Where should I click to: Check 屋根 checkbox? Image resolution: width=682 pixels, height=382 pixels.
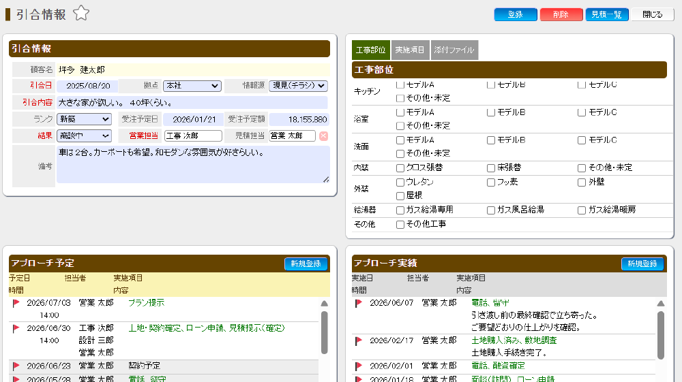(400, 196)
